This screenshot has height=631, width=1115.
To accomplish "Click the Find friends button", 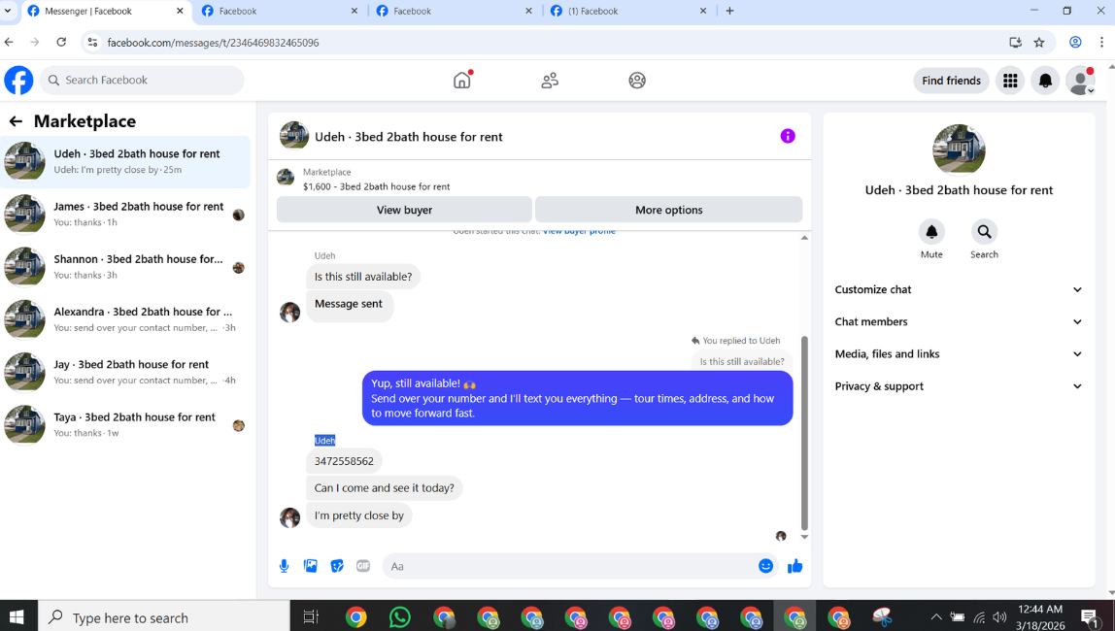I will point(951,81).
